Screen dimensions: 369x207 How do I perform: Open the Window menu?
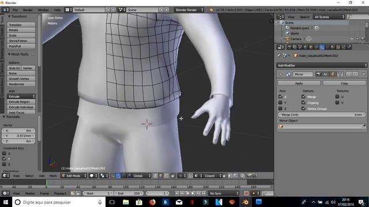click(43, 10)
